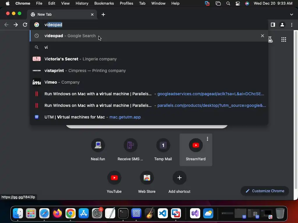Open Finder from the Dock

click(18, 213)
